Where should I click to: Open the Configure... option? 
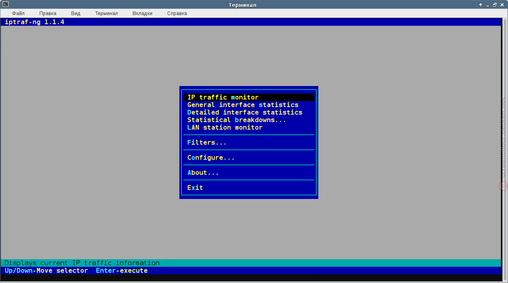click(x=249, y=157)
